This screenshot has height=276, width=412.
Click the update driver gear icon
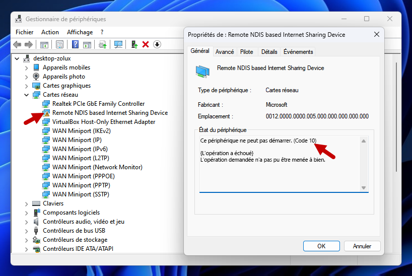pyautogui.click(x=102, y=44)
